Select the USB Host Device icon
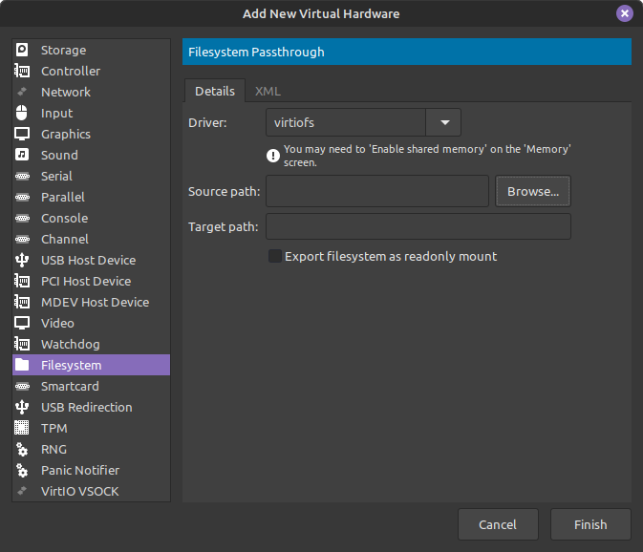Image resolution: width=643 pixels, height=552 pixels. pos(22,260)
